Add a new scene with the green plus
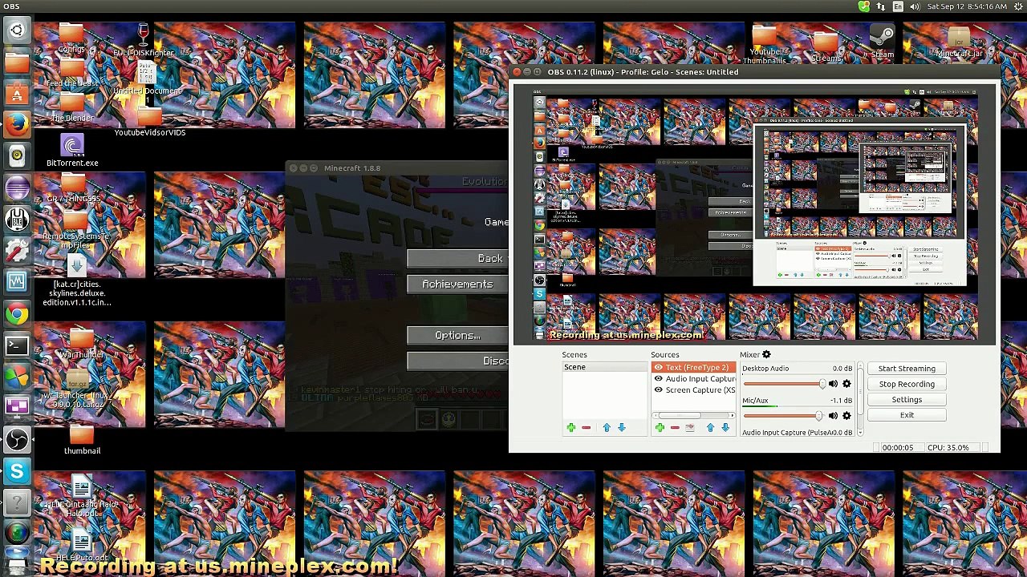Viewport: 1027px width, 577px height. pyautogui.click(x=571, y=428)
